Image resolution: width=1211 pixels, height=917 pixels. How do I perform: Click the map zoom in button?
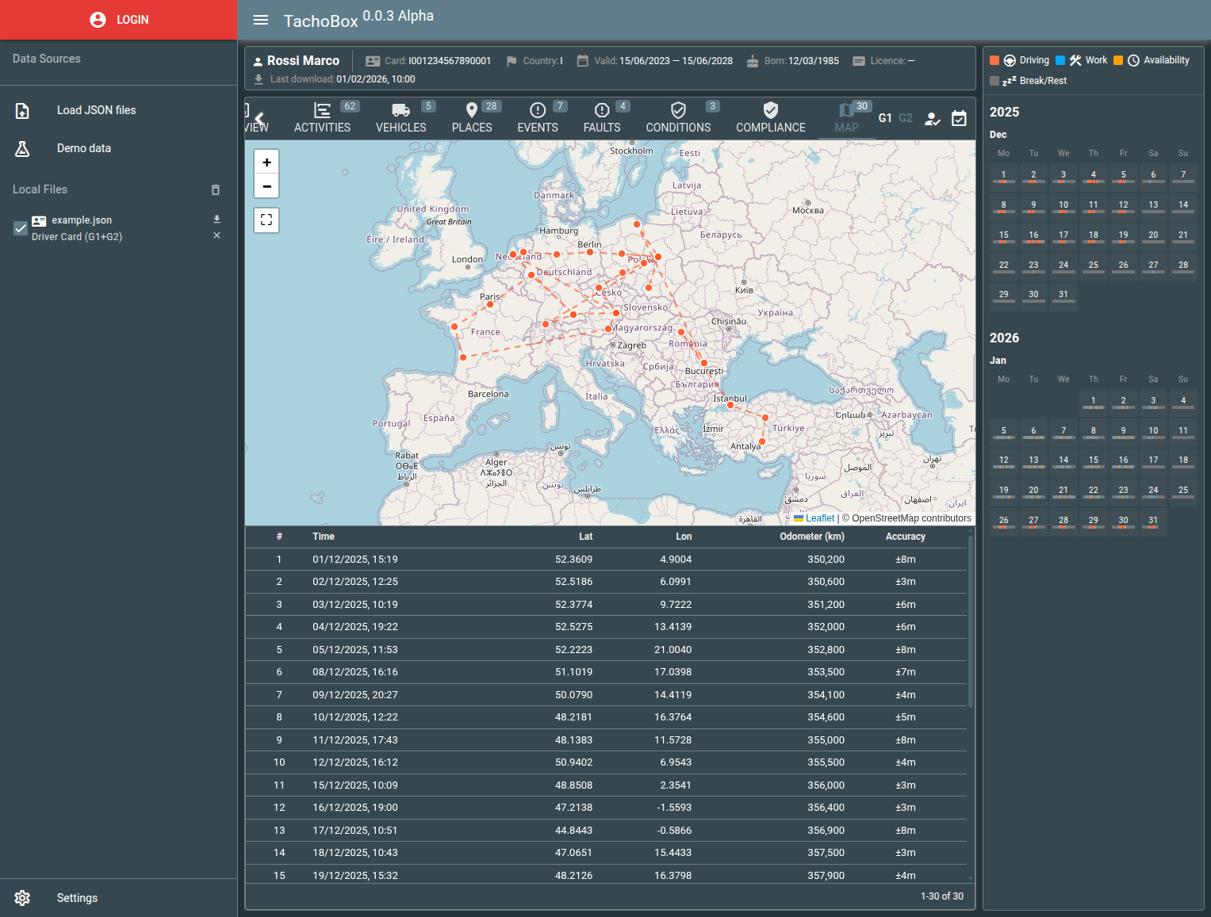click(266, 162)
